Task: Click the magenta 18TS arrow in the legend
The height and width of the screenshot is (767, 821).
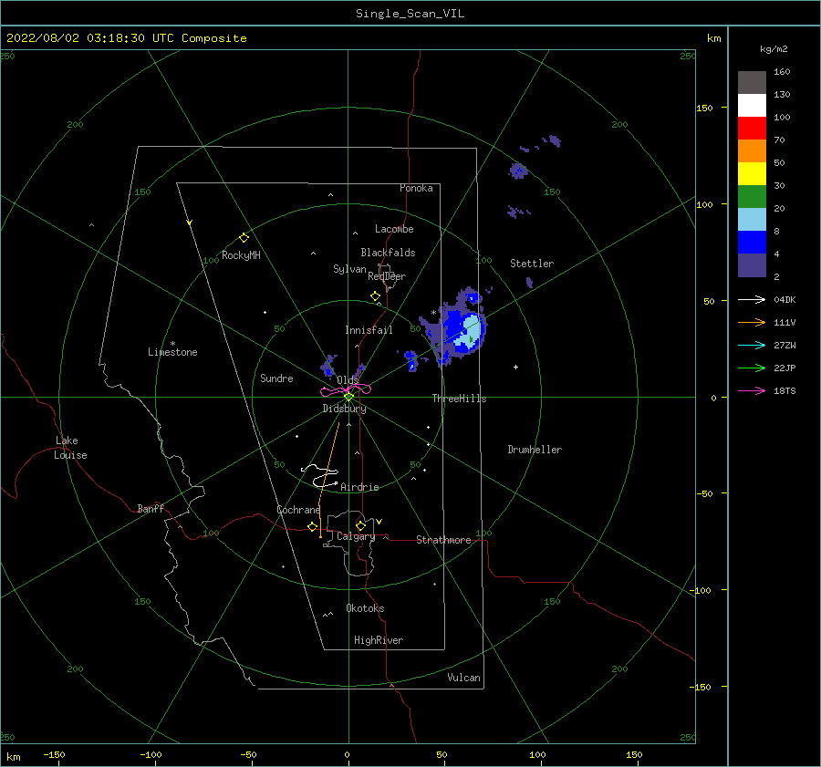Action: click(752, 390)
